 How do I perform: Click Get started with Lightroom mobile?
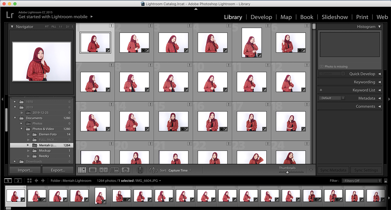(53, 17)
